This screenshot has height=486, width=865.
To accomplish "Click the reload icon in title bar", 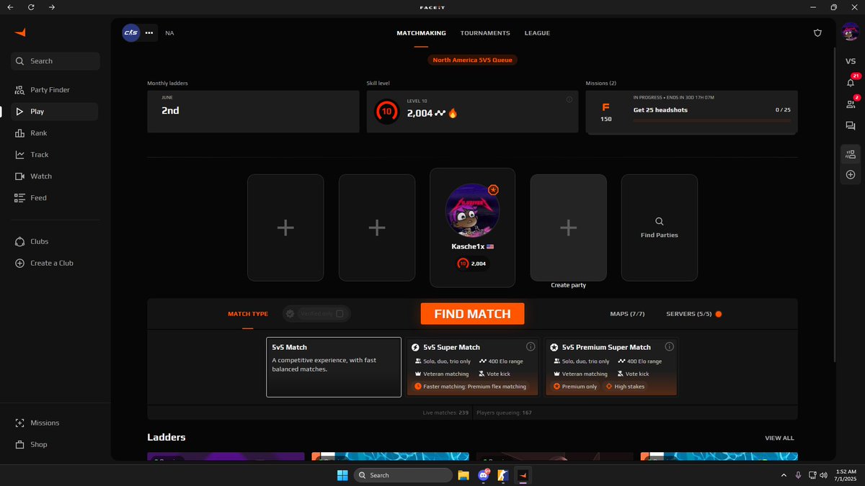I will click(31, 7).
